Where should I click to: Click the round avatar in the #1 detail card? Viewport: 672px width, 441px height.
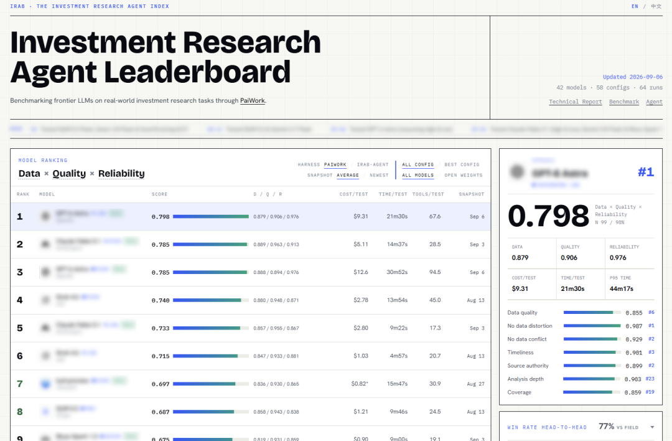(517, 172)
